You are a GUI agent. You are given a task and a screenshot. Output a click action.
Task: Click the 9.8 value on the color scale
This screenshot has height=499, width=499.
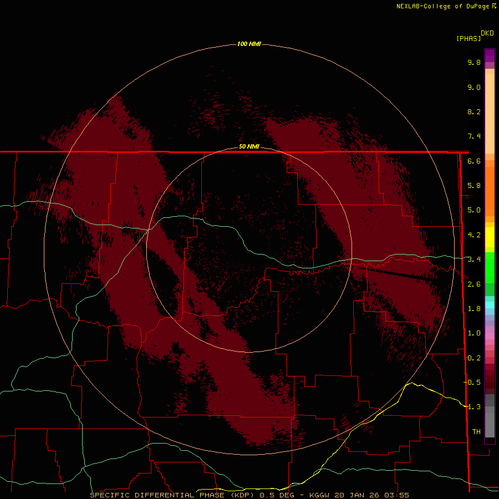[x=474, y=63]
